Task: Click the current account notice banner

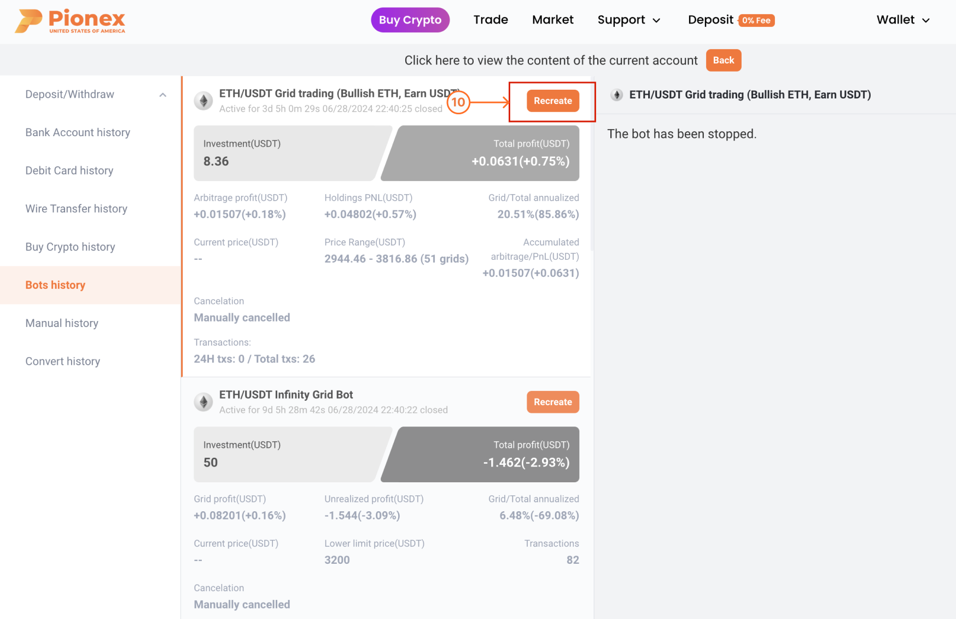Action: pyautogui.click(x=551, y=60)
